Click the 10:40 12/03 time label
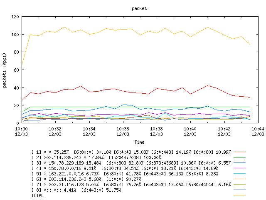This screenshot has height=200, width=266. pos(190,132)
